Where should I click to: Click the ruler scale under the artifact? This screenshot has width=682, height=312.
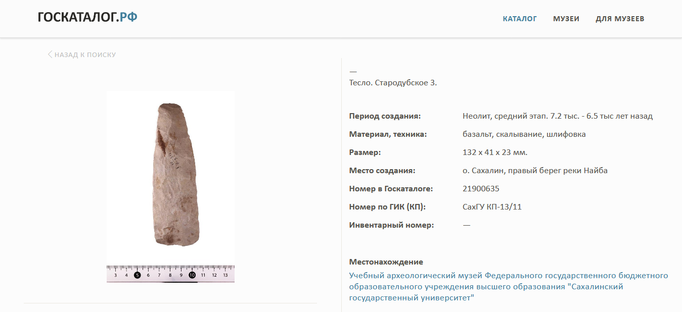(170, 274)
